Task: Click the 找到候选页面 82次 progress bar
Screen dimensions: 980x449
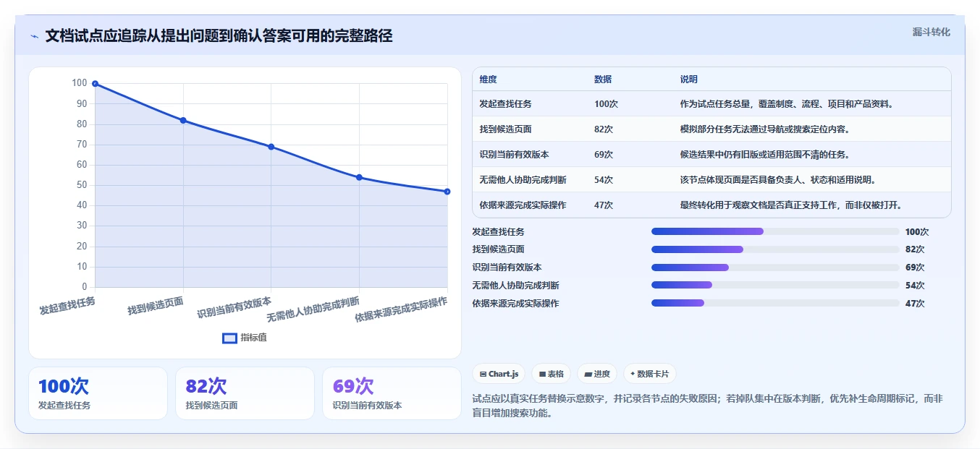Action: coord(775,249)
